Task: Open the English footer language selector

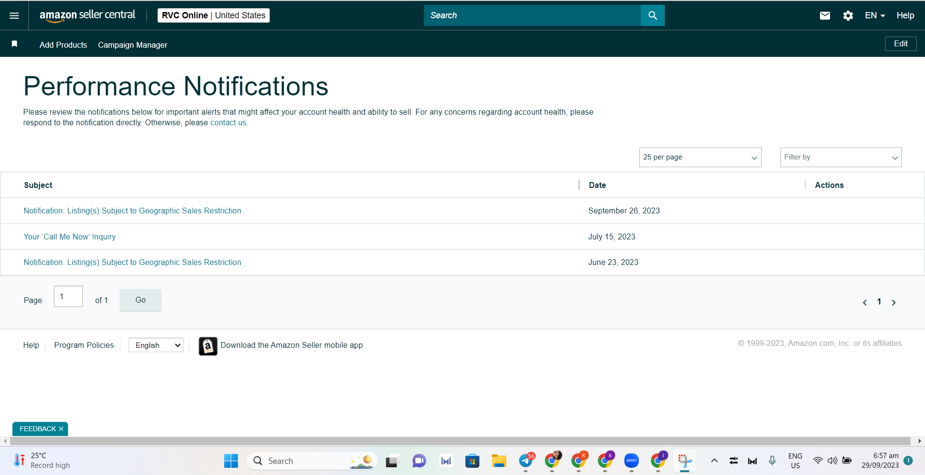Action: [156, 345]
